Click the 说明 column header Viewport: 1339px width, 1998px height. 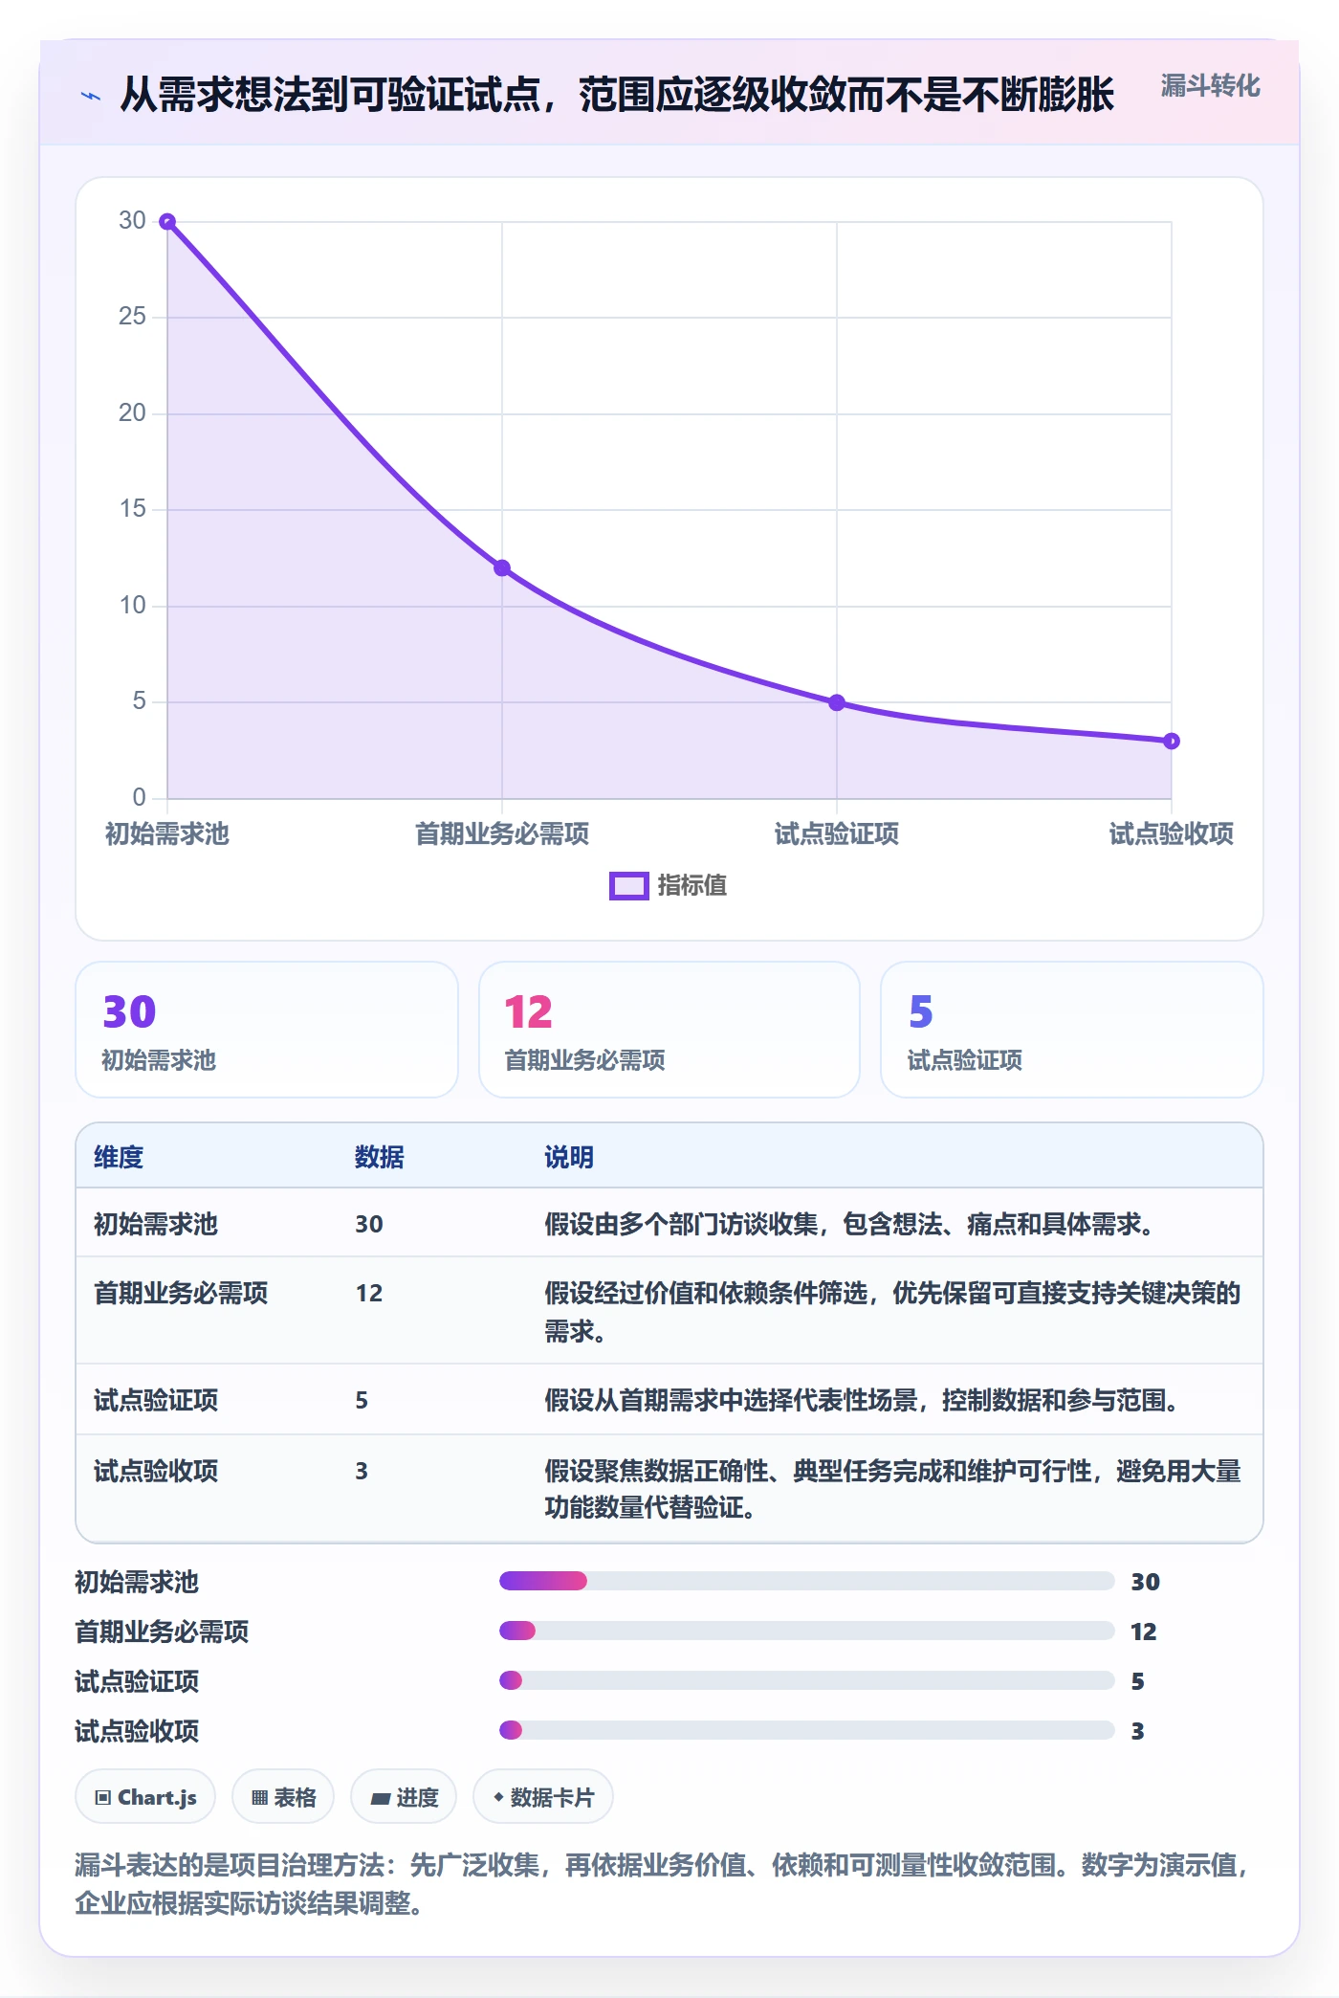[x=569, y=1157]
